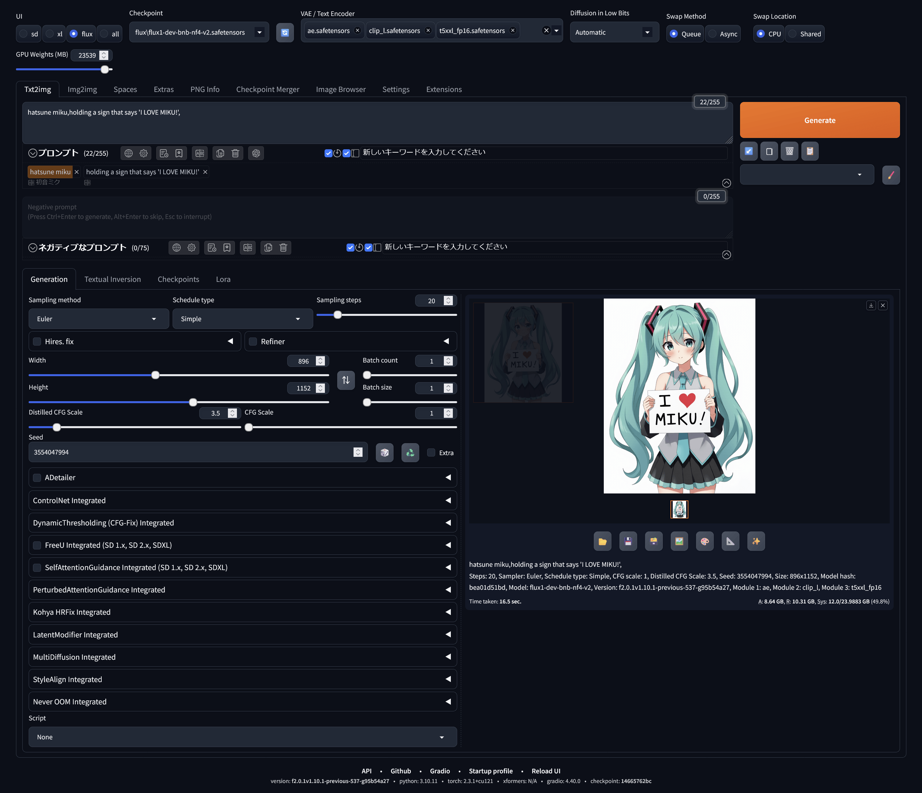Open the Script dropdown set to None
Screen dimensions: 922x793
[x=243, y=737]
